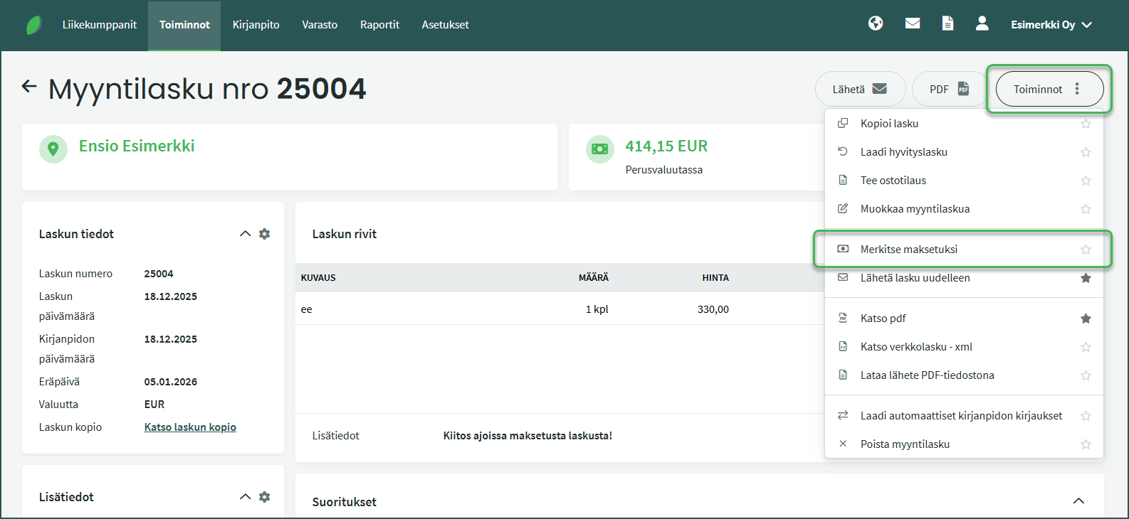
Task: Open settings gear for Laskun tiedot
Action: click(265, 234)
